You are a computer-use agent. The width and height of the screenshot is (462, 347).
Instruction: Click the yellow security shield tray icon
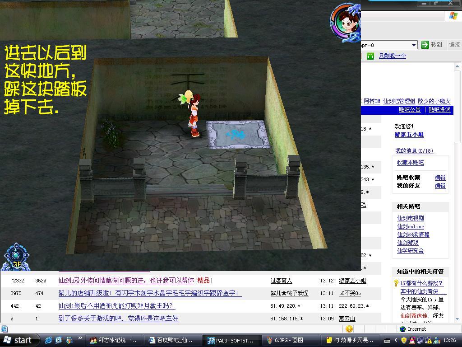[x=404, y=340]
